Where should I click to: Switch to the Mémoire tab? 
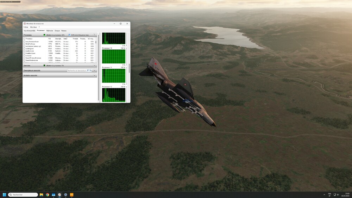(x=50, y=31)
